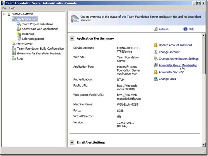
Task: Open Change Authentication Settings link
Action: (179, 59)
